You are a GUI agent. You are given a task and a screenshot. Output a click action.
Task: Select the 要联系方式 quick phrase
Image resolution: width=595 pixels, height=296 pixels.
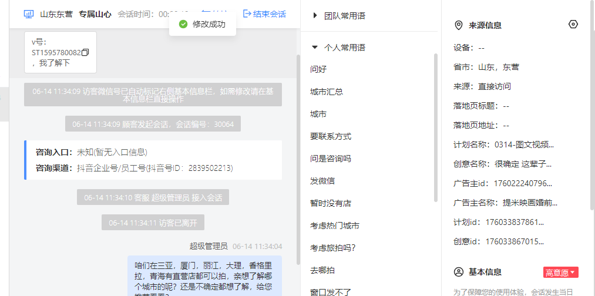[331, 136]
